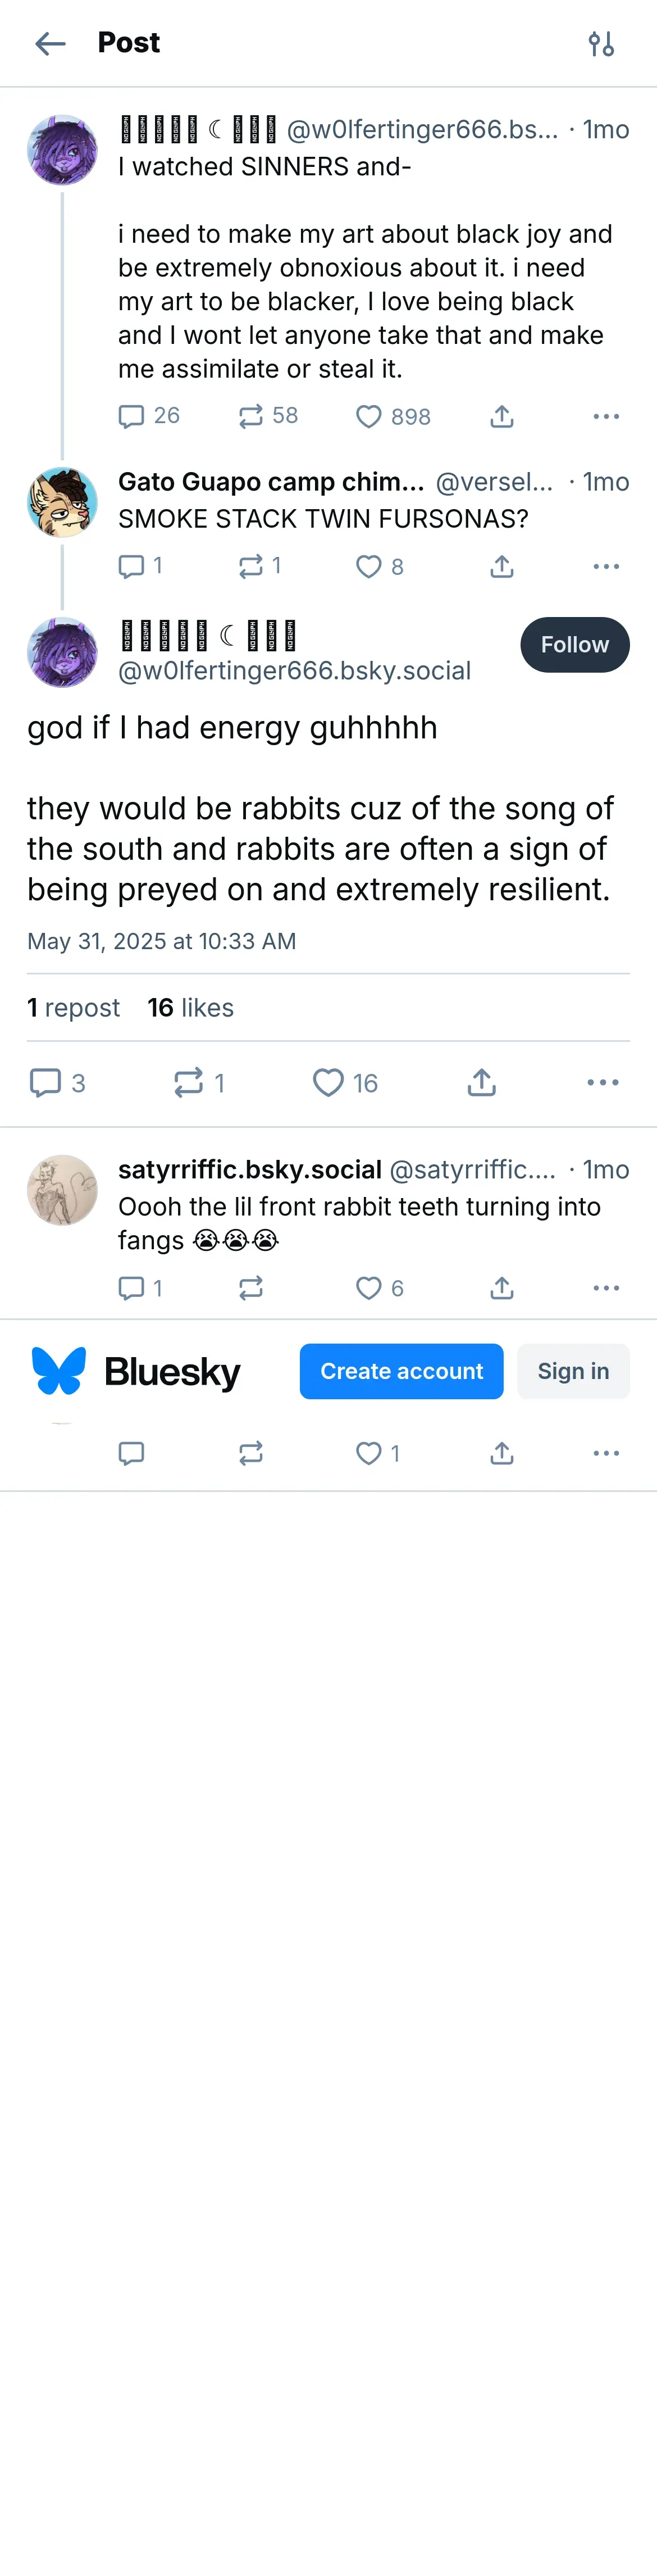View who made the 1 repost

73,1008
